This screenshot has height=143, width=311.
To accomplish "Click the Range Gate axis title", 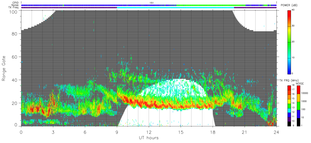I will [4, 69].
